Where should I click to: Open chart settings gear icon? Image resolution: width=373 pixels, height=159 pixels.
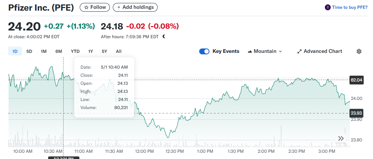pyautogui.click(x=359, y=51)
